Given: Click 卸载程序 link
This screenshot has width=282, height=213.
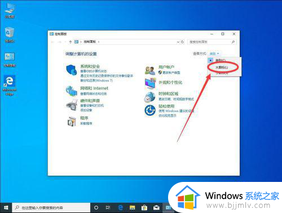Looking at the screenshot, I should (x=86, y=123).
